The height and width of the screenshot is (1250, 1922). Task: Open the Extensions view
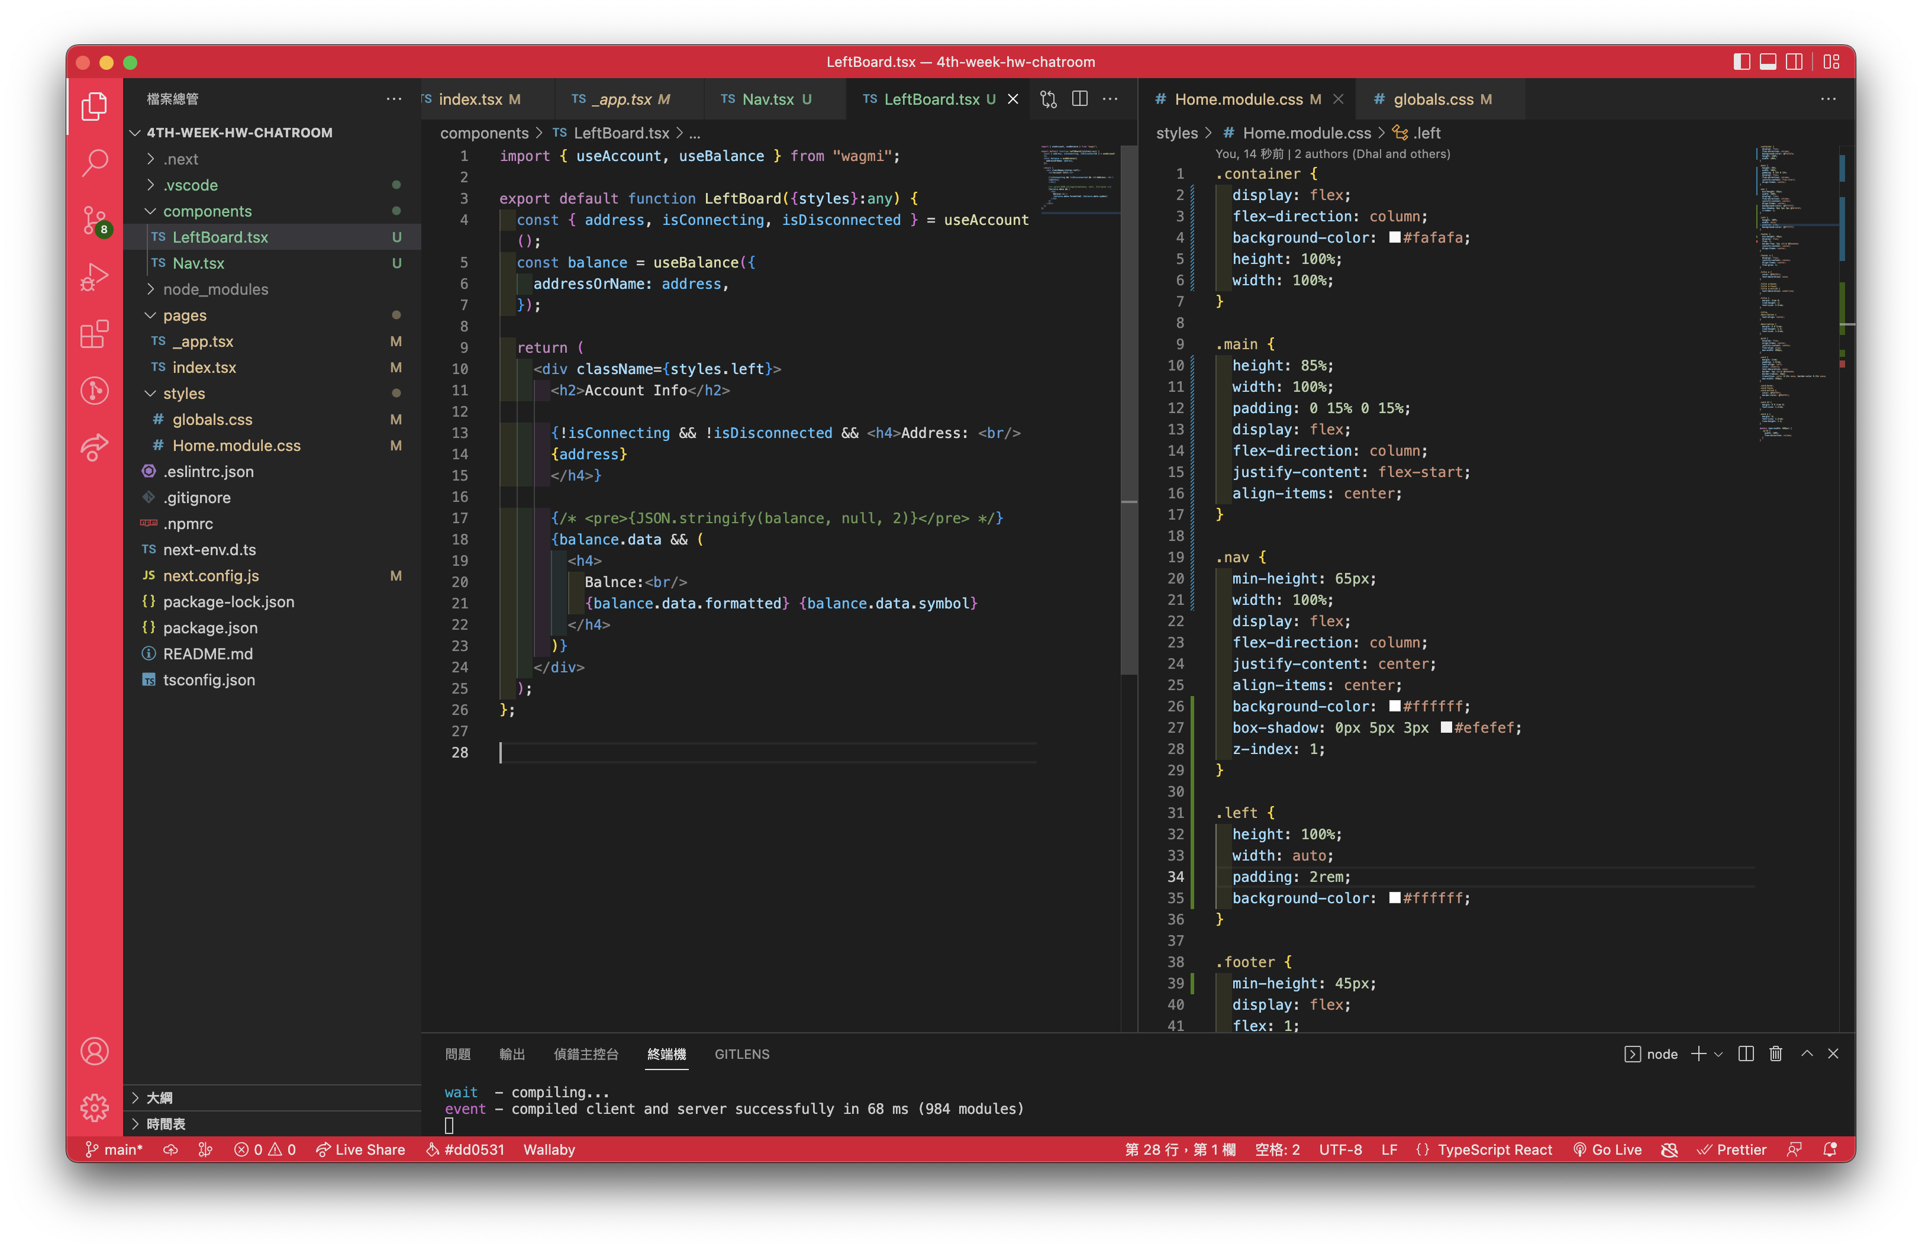[x=95, y=333]
